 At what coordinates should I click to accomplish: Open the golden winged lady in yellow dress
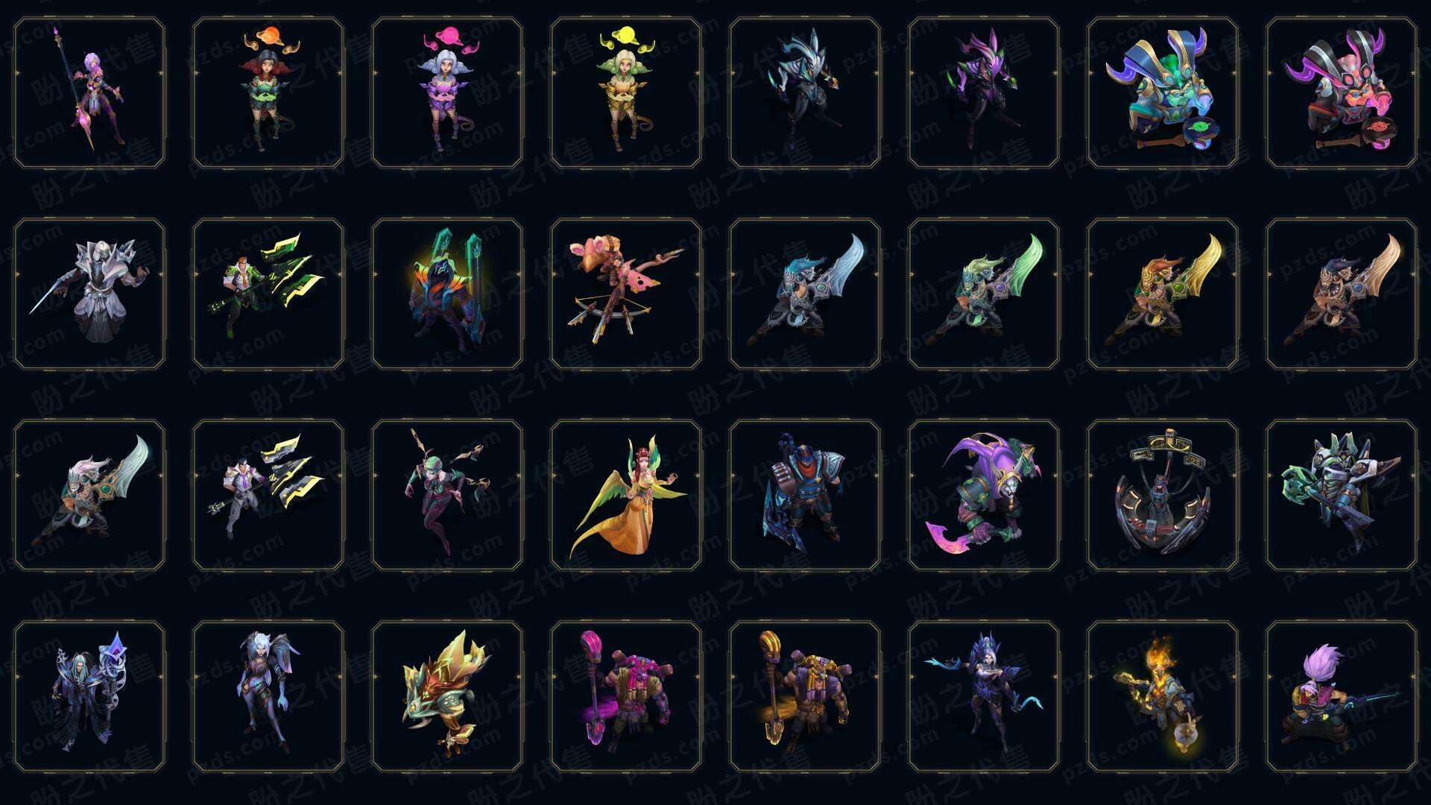[626, 495]
